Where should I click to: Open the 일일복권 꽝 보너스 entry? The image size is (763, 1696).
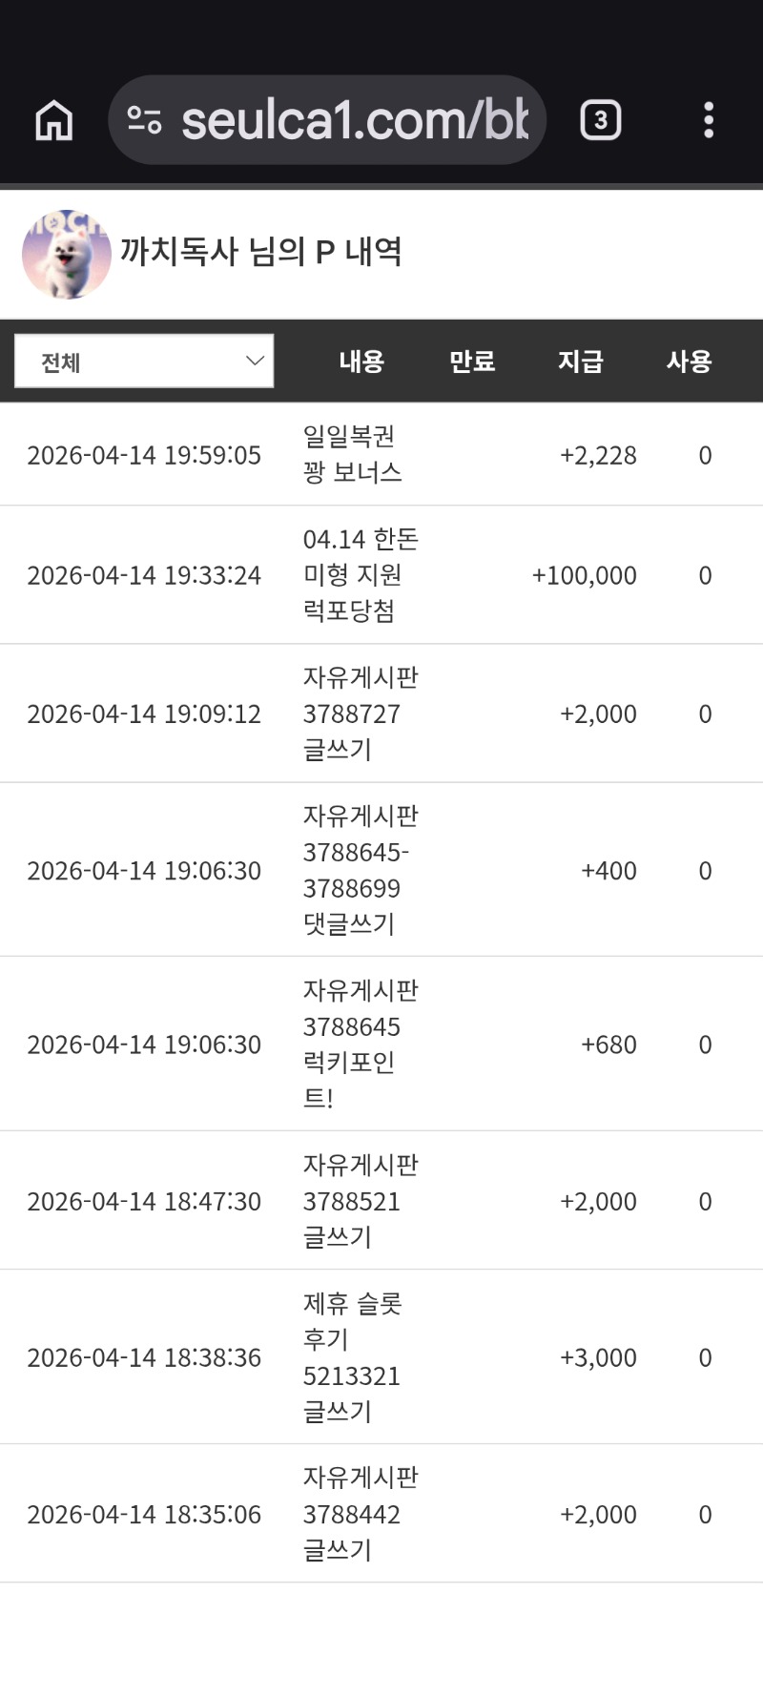(352, 454)
